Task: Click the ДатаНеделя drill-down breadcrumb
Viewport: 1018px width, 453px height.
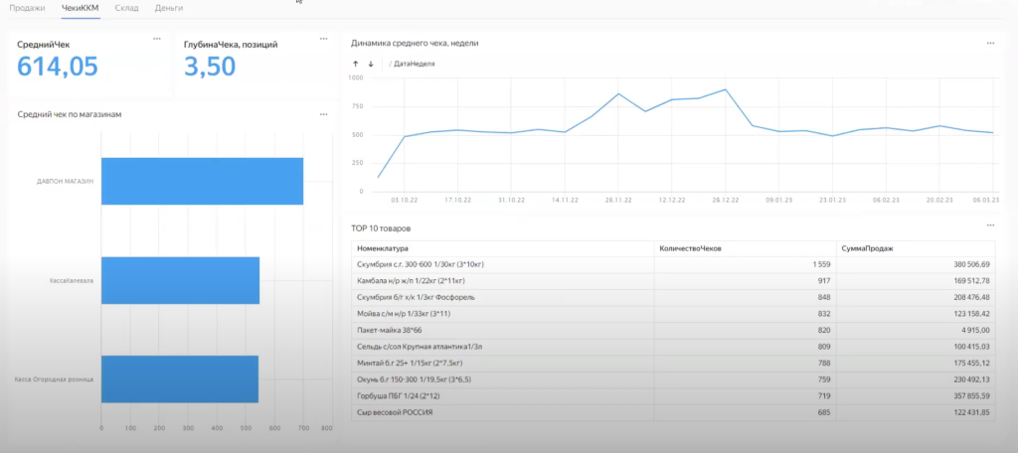Action: click(x=414, y=64)
